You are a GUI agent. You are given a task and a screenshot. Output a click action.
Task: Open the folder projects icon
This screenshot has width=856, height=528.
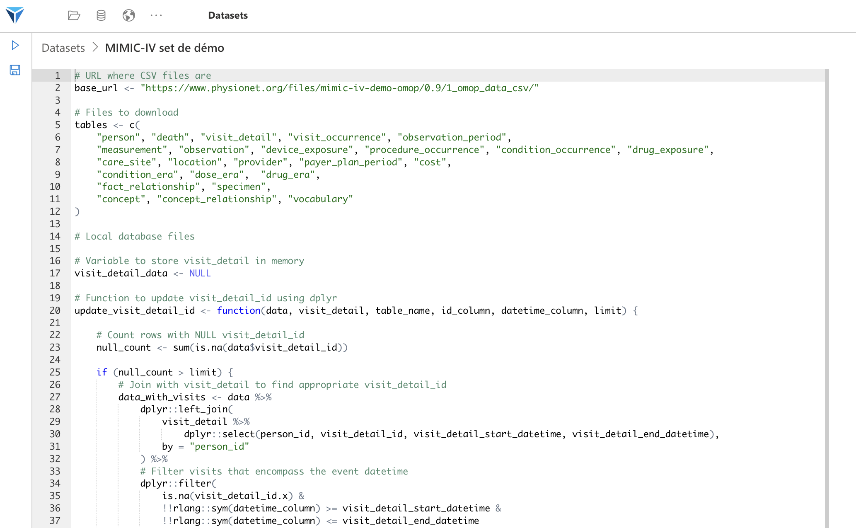pos(74,15)
